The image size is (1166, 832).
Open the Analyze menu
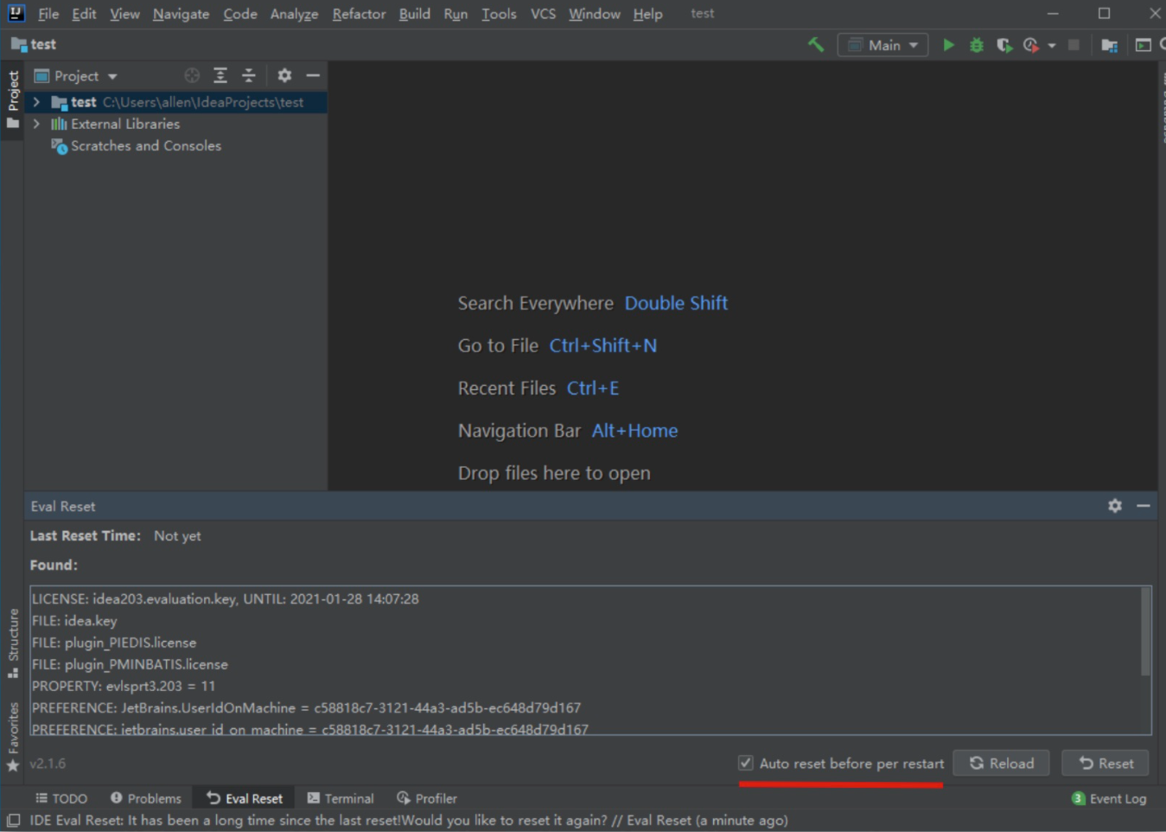click(294, 14)
